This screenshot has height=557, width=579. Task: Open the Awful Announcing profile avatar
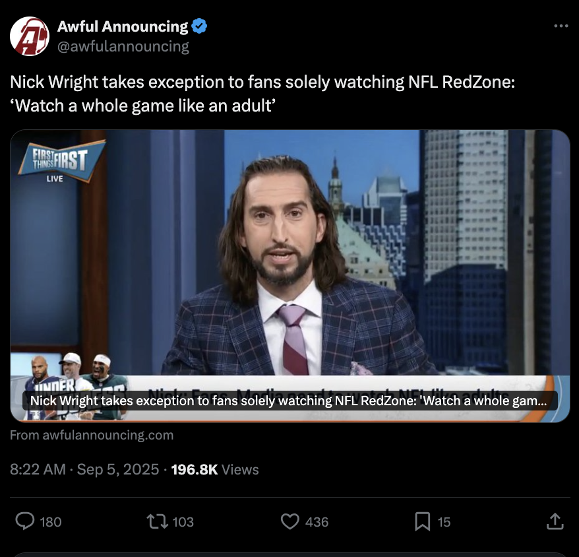pyautogui.click(x=30, y=36)
